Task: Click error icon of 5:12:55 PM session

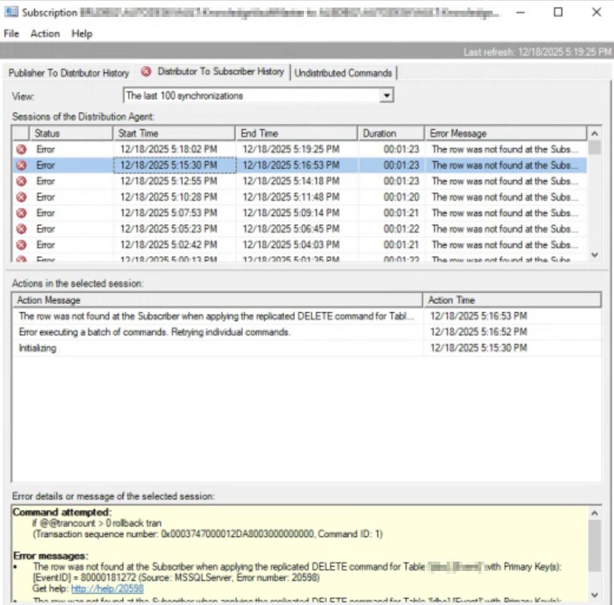Action: [21, 181]
